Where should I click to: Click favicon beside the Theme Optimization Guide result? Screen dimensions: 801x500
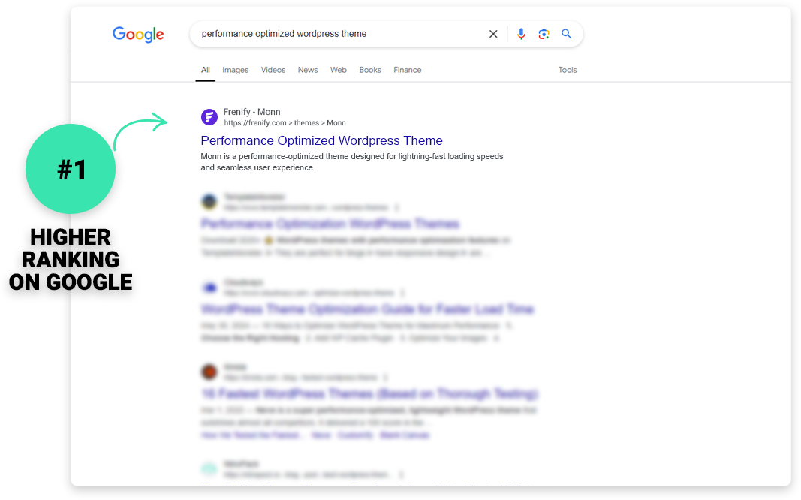tap(209, 287)
